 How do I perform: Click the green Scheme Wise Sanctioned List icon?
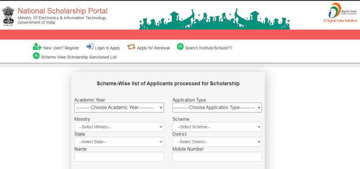coord(36,56)
